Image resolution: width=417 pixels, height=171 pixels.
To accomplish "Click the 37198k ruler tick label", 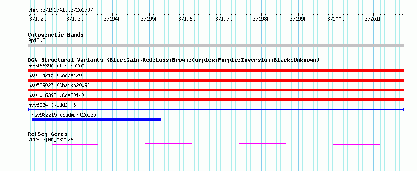I will coord(261,19).
